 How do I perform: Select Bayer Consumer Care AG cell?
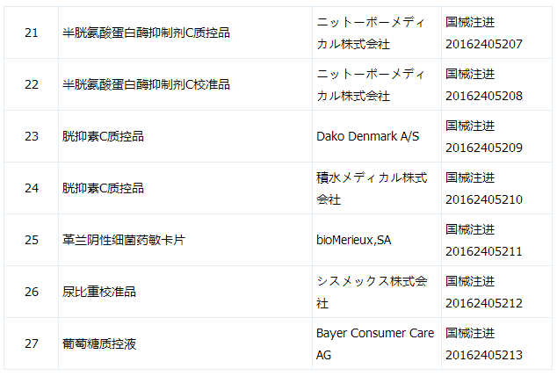coord(375,343)
